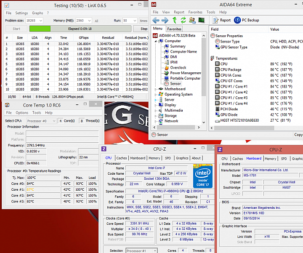
Task: Open the Favorites tab in AIDA64 side panel
Action: pyautogui.click(x=174, y=29)
